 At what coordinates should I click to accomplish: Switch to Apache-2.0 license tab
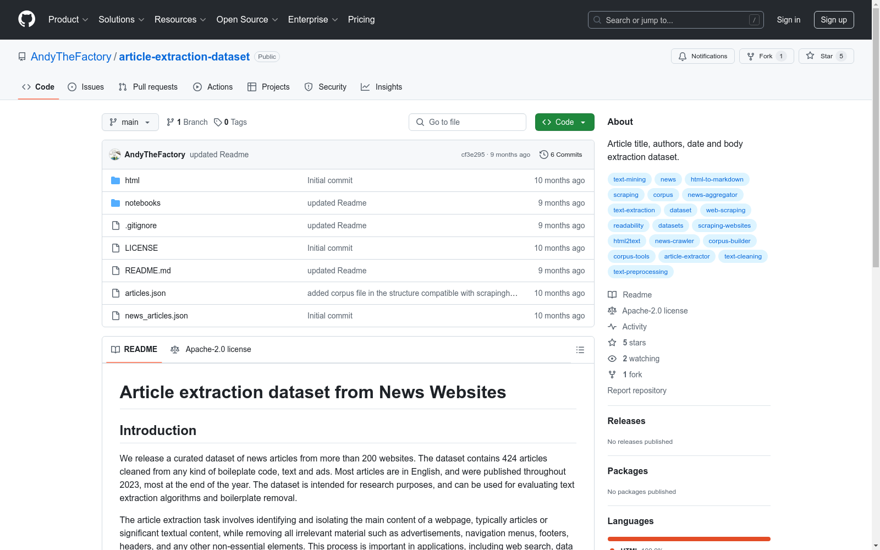211,349
